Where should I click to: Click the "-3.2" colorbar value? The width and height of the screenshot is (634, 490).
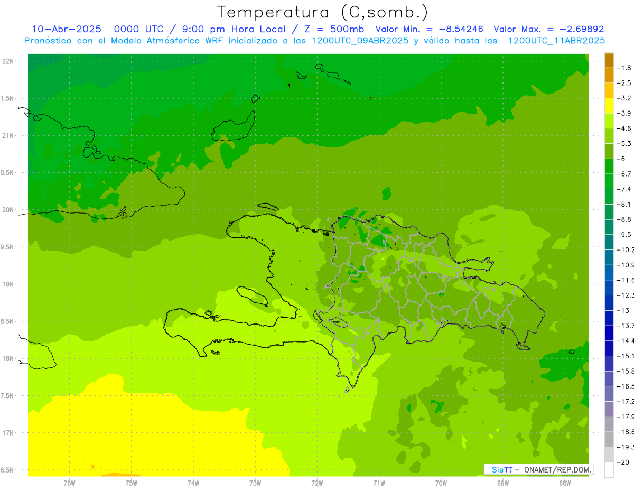tap(624, 98)
